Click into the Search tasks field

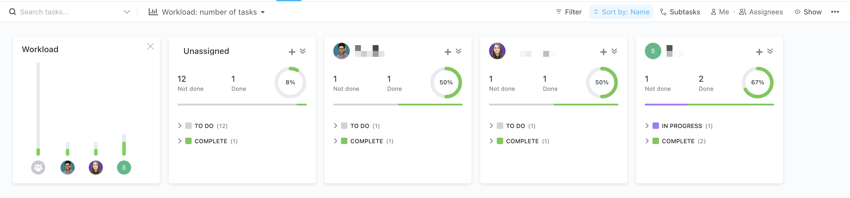66,12
